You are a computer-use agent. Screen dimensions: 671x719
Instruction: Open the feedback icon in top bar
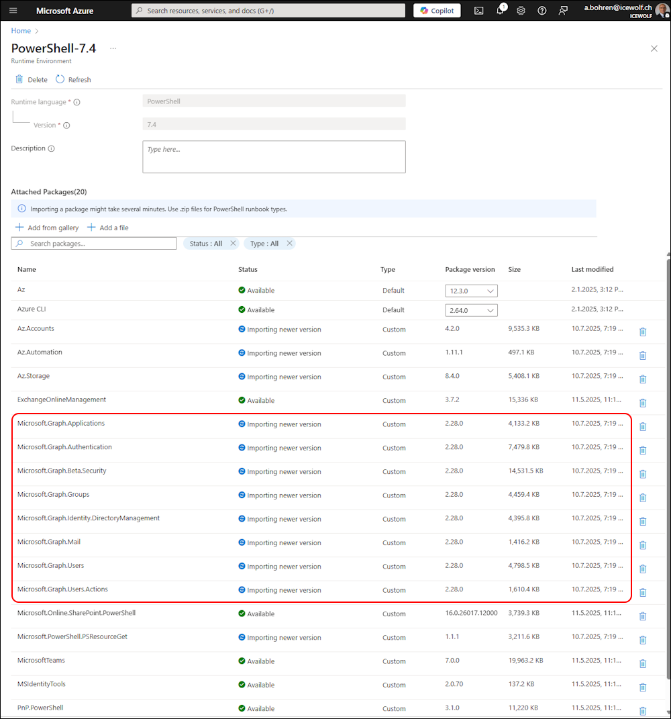[x=563, y=11]
